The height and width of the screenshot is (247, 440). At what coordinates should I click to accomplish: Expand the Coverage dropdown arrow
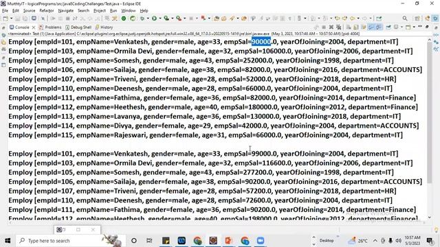(x=173, y=19)
